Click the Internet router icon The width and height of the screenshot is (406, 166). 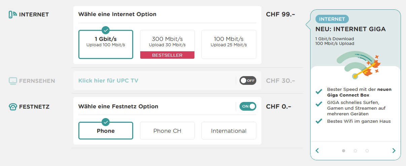coord(12,14)
